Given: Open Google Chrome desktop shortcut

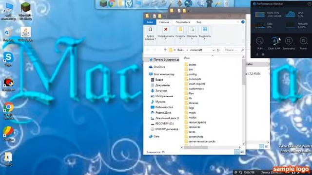Looking at the screenshot, I should 8,111.
